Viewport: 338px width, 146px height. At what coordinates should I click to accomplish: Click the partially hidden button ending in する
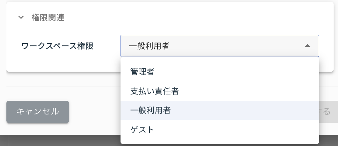coord(328,112)
